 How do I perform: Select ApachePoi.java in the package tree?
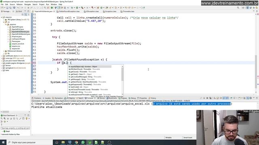coord(17,27)
